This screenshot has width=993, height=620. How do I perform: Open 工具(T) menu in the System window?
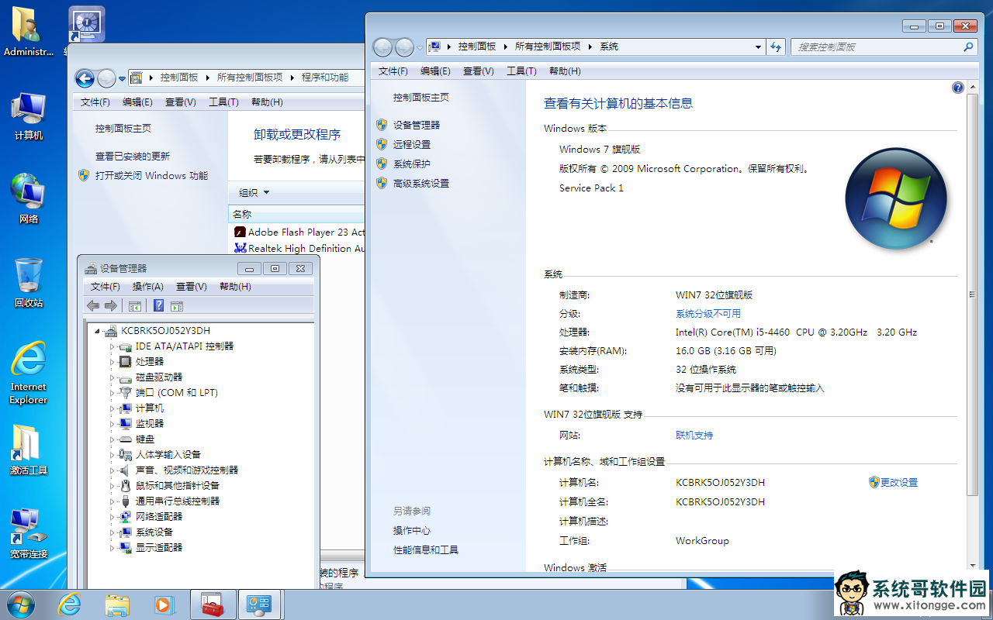[x=521, y=71]
